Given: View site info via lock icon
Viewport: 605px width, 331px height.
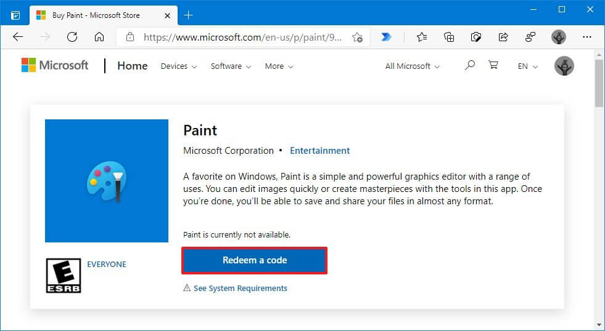Looking at the screenshot, I should coord(130,37).
